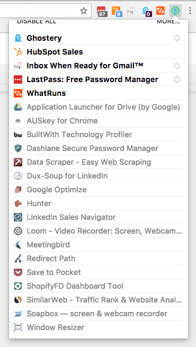
Task: Click the DISABLE ALL button
Action: pyautogui.click(x=37, y=22)
